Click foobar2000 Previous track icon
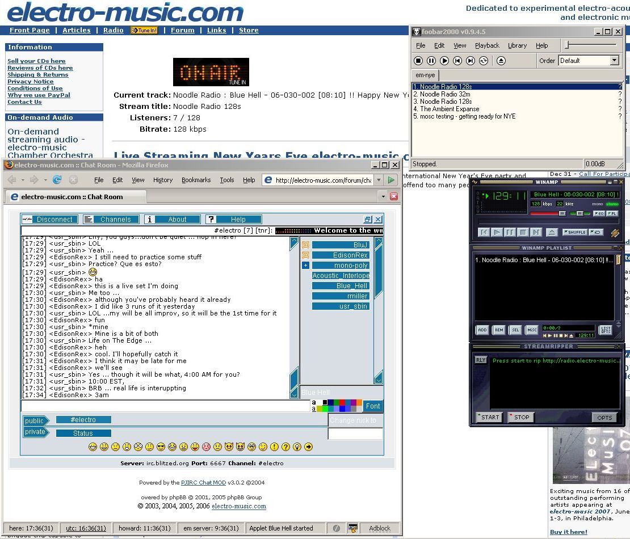This screenshot has width=630, height=539. tap(457, 61)
